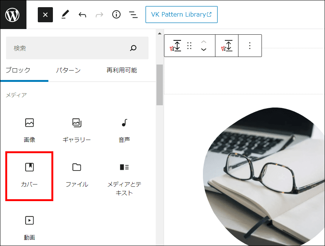Open the VK Pattern Library link
Screen dimensions: 325x246
click(181, 14)
